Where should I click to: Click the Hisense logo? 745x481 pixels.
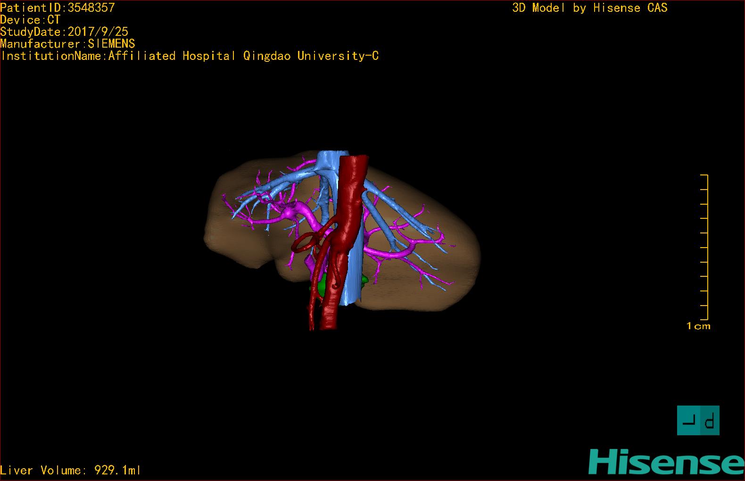tap(666, 462)
